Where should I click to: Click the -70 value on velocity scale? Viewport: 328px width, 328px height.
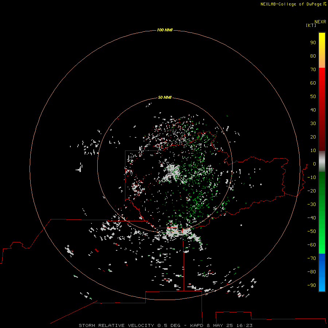312,258
